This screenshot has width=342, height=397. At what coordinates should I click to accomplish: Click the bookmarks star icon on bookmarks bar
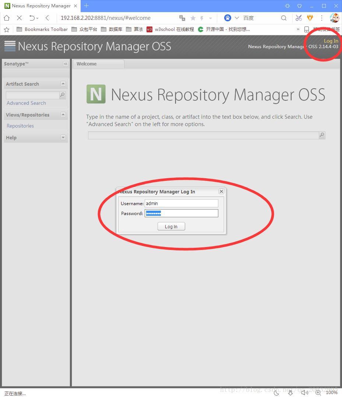7,30
